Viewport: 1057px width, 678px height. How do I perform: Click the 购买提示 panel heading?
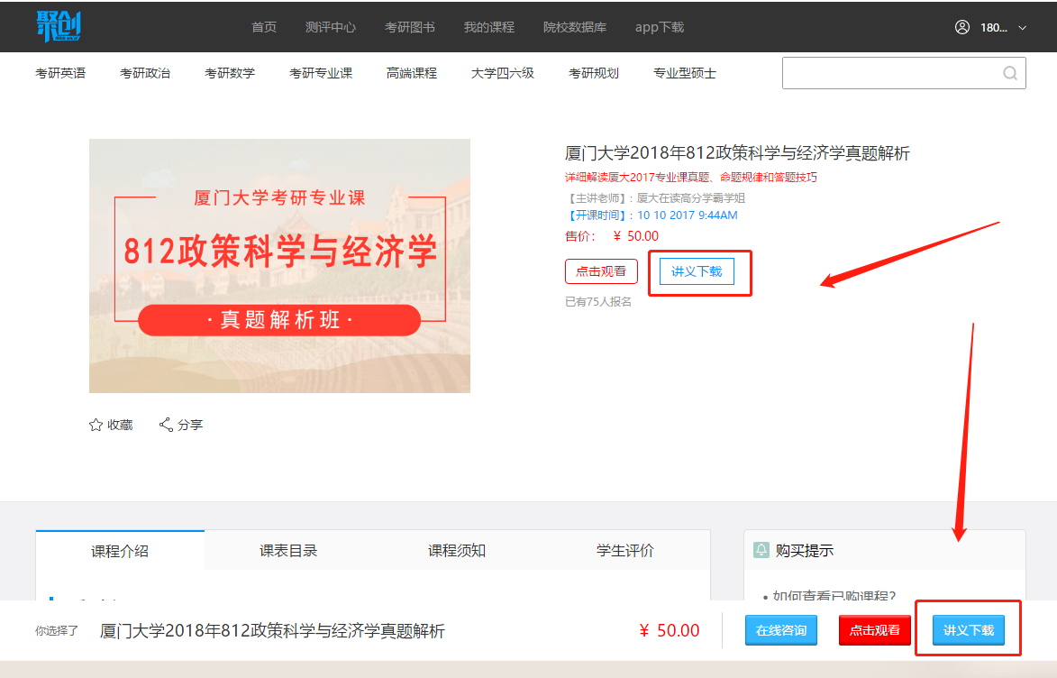click(x=804, y=551)
